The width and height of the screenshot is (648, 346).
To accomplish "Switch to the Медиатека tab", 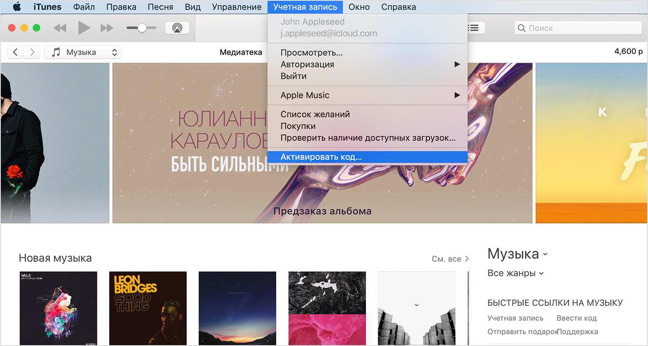I will (x=241, y=52).
